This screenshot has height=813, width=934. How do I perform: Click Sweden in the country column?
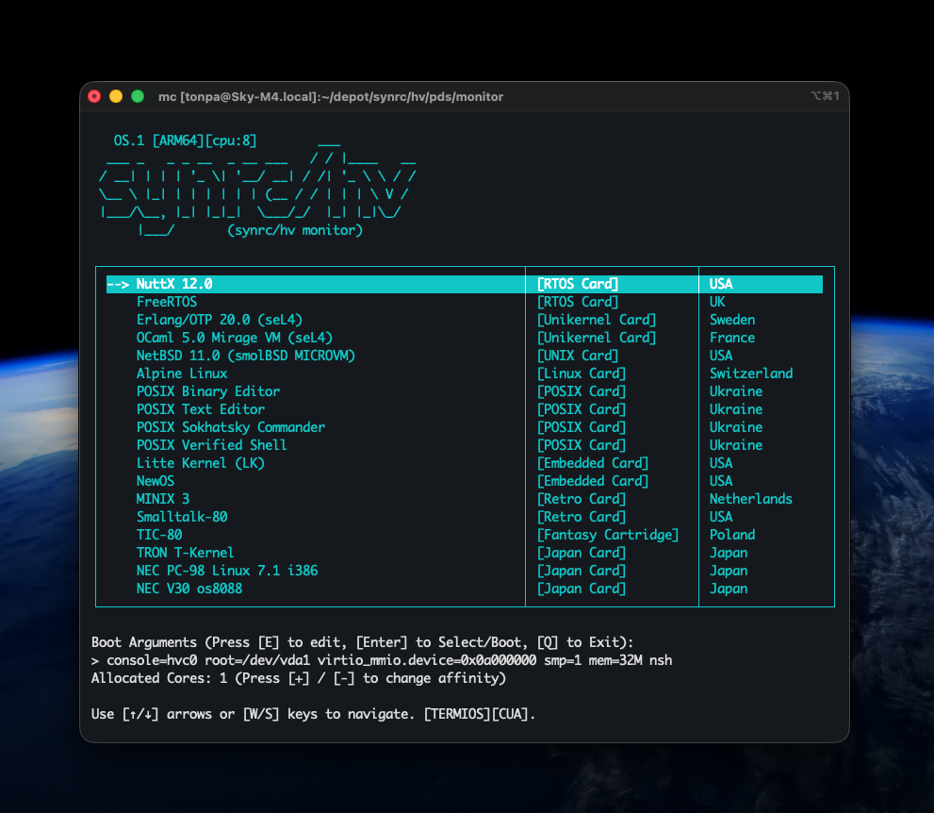tap(732, 320)
